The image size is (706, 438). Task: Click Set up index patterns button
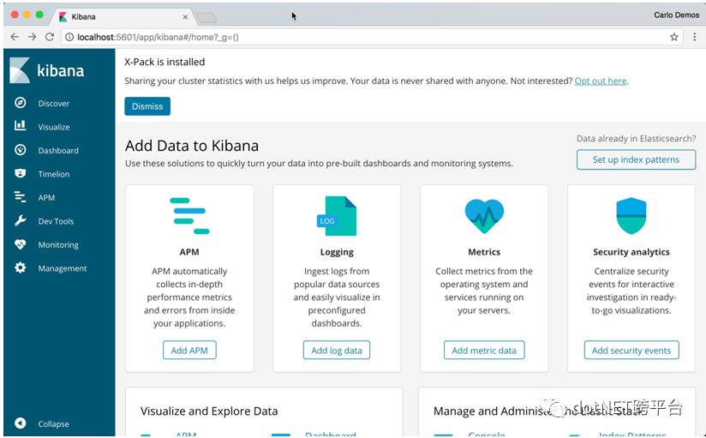coord(636,159)
